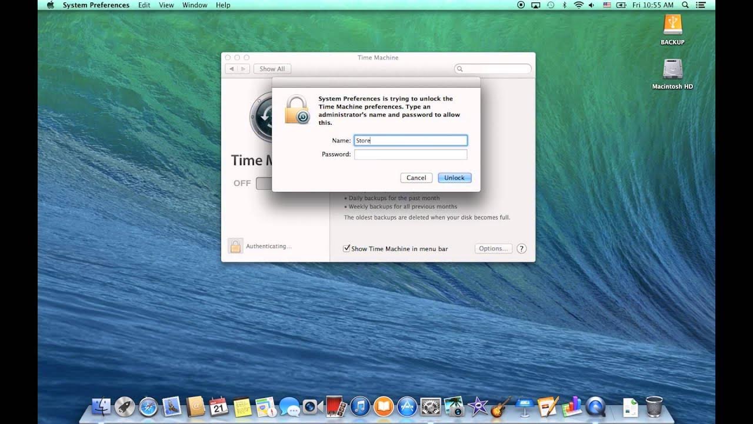
Task: Open the Edit menu
Action: (x=144, y=5)
